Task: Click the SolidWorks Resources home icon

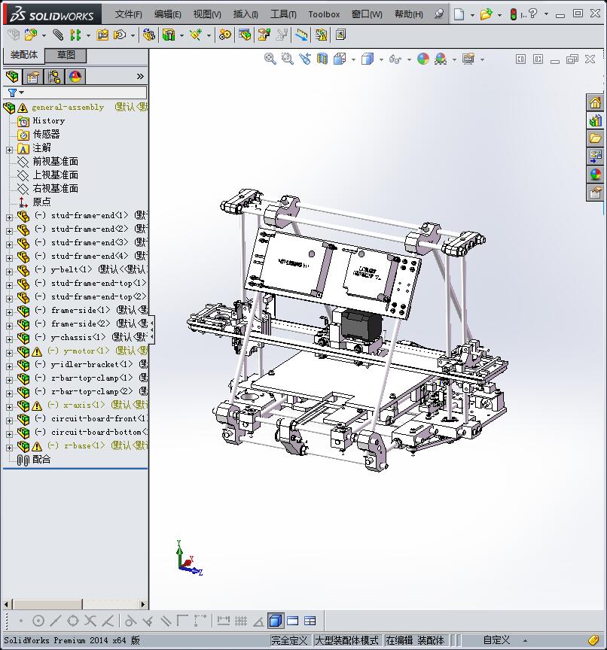Action: [595, 103]
